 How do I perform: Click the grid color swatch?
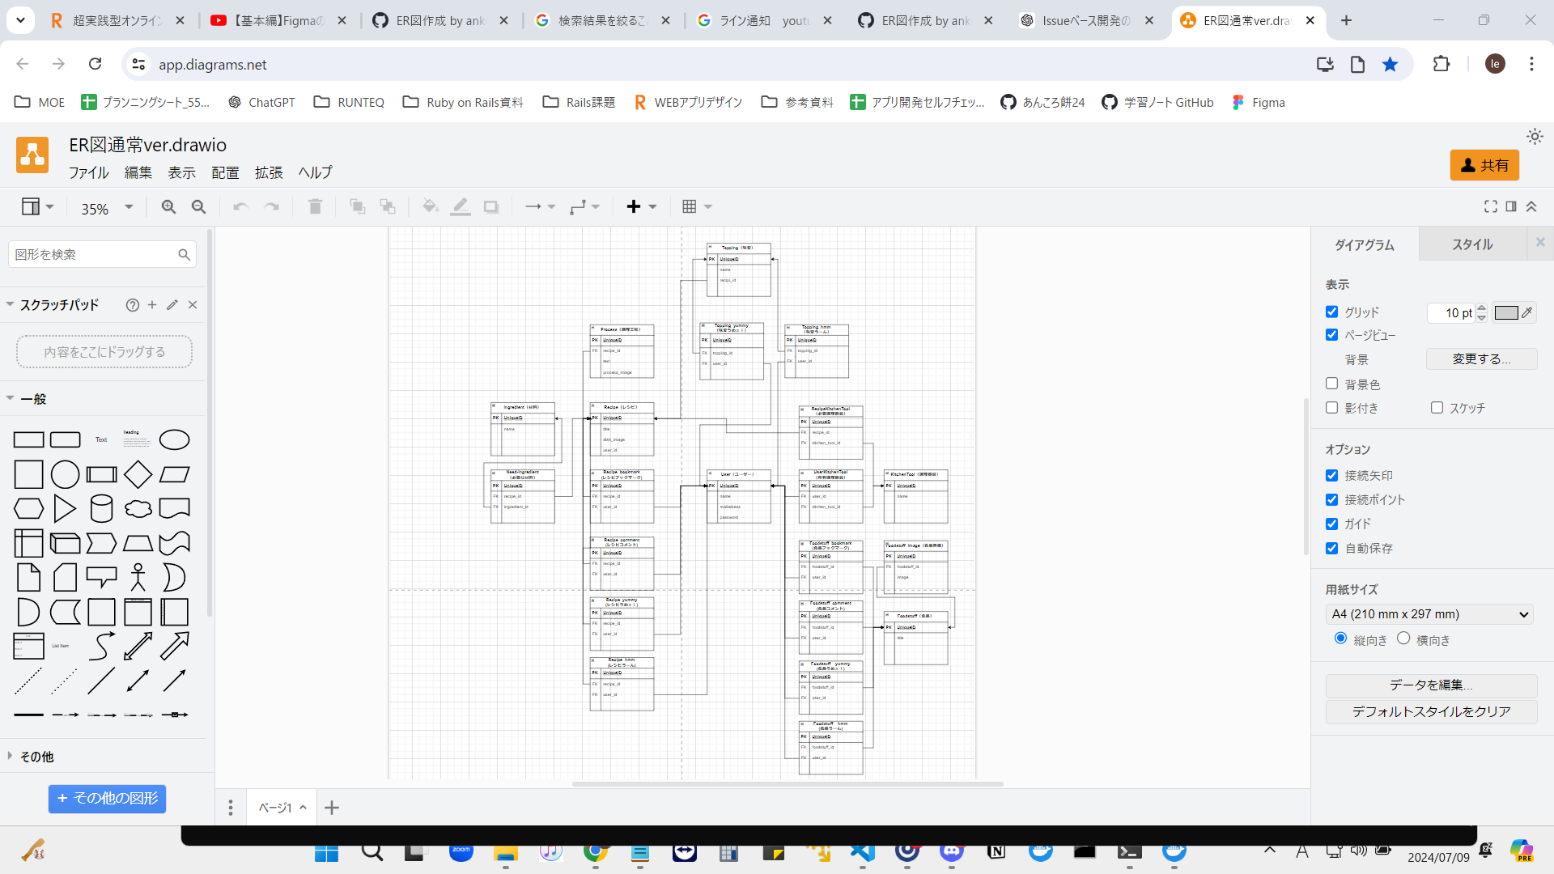point(1505,312)
